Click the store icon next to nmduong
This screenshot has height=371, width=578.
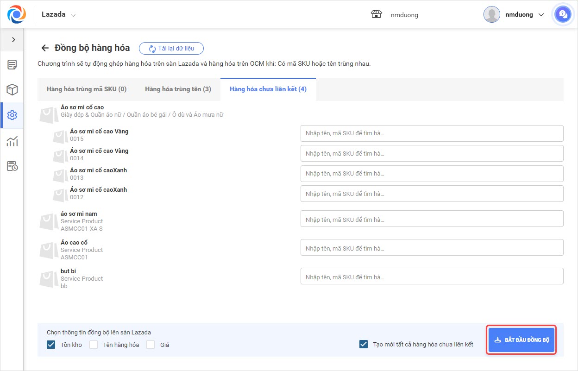pyautogui.click(x=376, y=14)
